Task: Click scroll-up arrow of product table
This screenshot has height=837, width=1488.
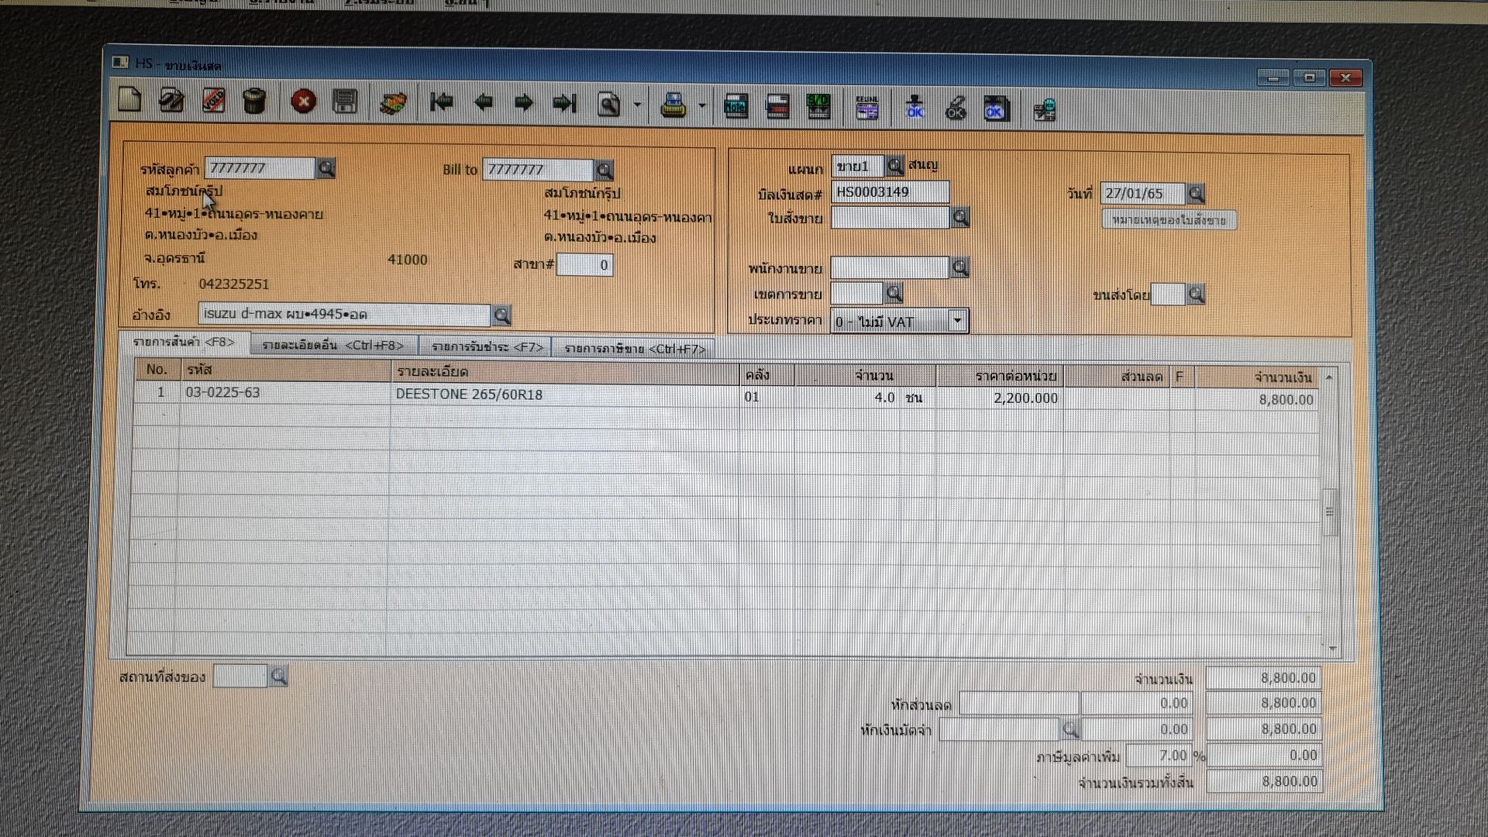Action: [1330, 377]
